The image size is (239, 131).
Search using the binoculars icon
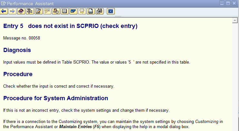(x=99, y=11)
